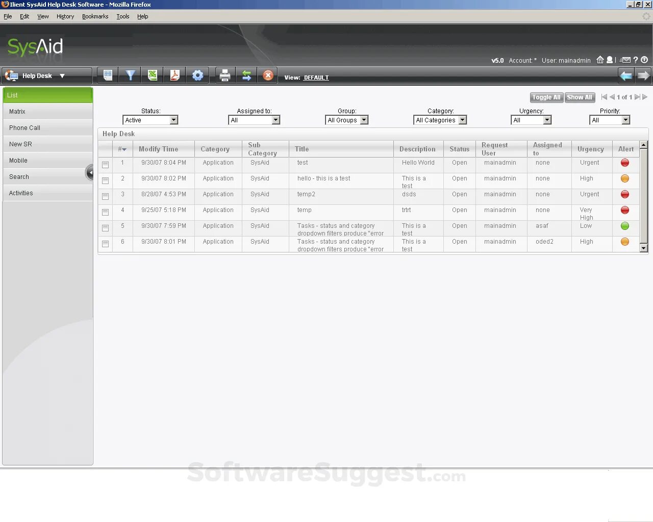Open the Bookmarks menu
The image size is (653, 522).
click(95, 16)
